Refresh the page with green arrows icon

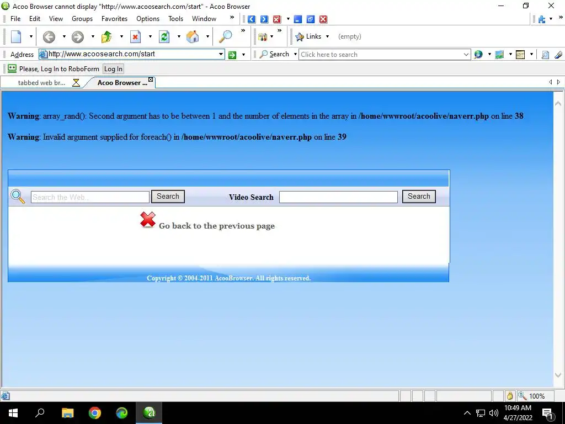[x=164, y=36]
